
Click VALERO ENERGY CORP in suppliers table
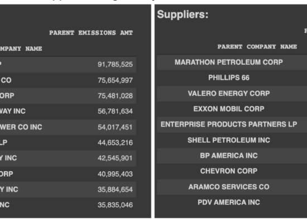click(229, 93)
